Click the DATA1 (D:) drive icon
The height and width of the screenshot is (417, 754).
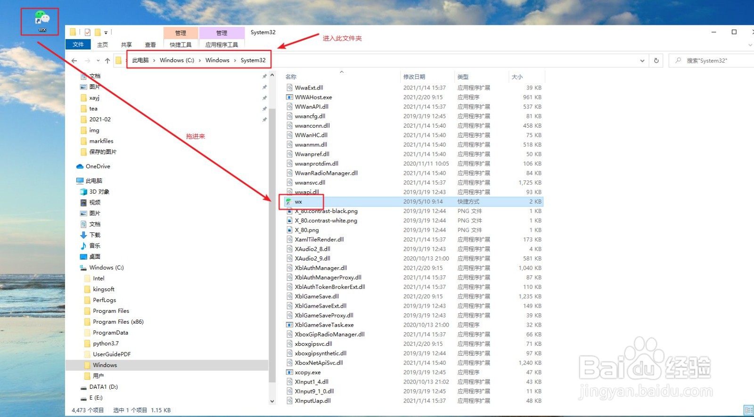[x=83, y=387]
